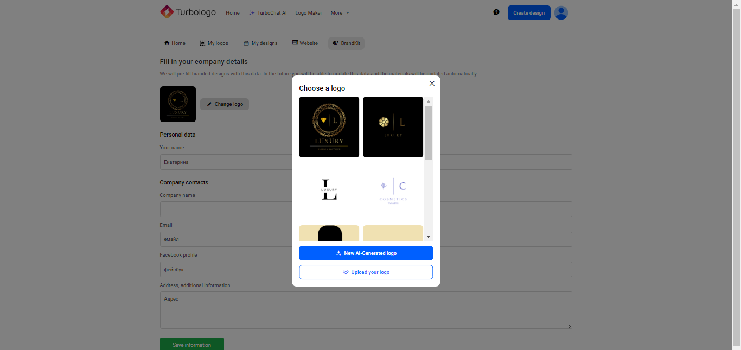Click Upload your logo button
The image size is (741, 350).
click(x=366, y=272)
